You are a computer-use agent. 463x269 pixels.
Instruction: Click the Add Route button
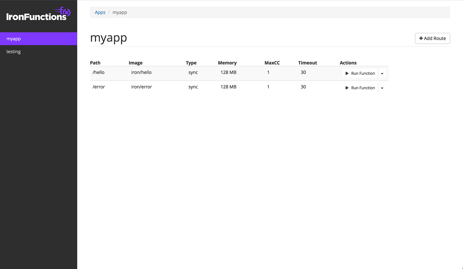point(432,38)
